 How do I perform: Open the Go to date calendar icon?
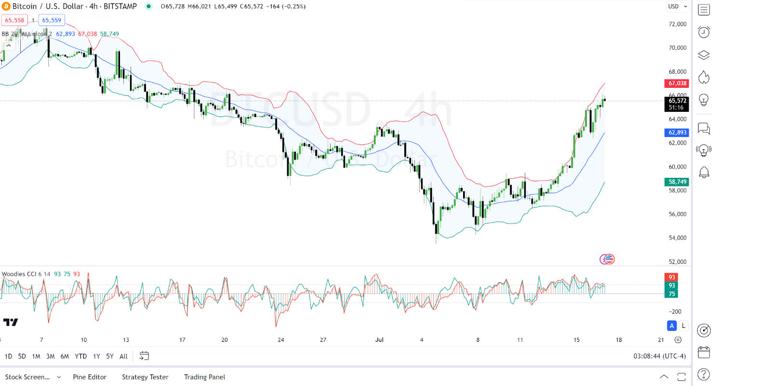point(144,356)
